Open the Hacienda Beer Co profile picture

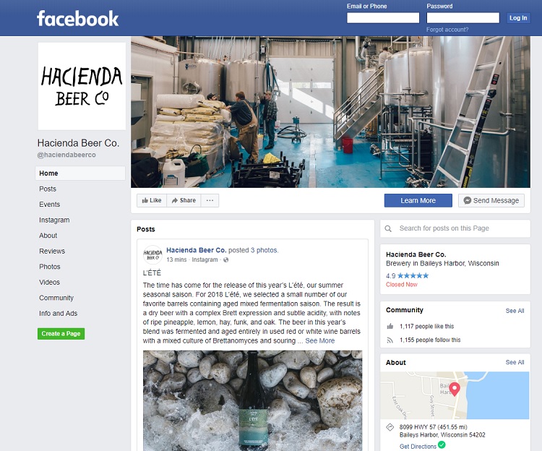point(82,87)
